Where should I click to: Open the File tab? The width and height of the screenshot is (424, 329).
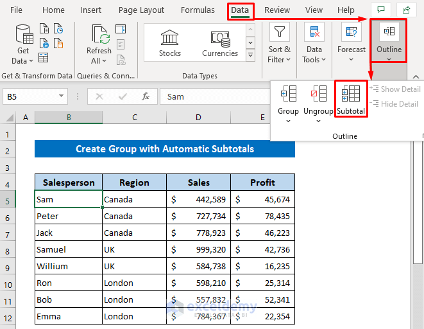coord(16,10)
